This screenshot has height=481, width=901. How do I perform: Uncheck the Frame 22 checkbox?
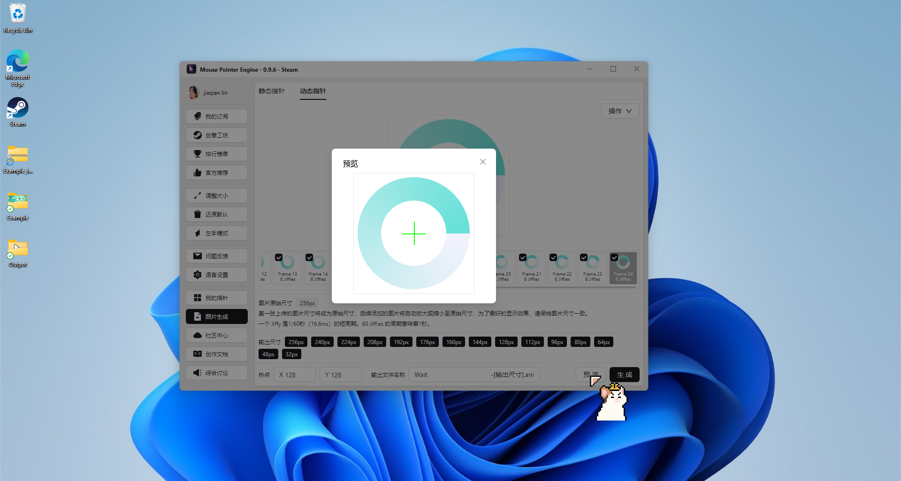[x=553, y=257]
